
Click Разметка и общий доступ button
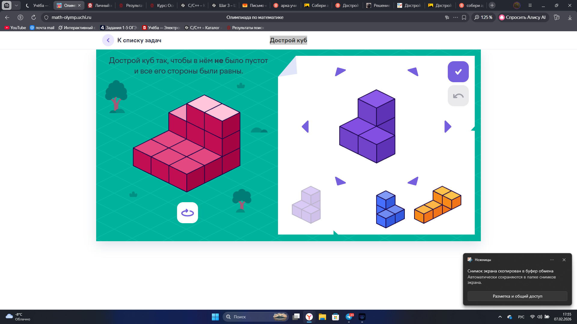pyautogui.click(x=517, y=296)
